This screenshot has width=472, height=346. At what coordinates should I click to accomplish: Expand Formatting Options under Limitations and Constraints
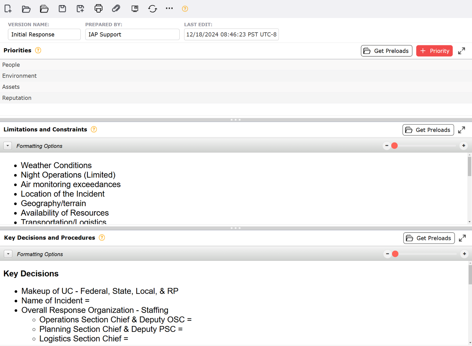pyautogui.click(x=8, y=146)
